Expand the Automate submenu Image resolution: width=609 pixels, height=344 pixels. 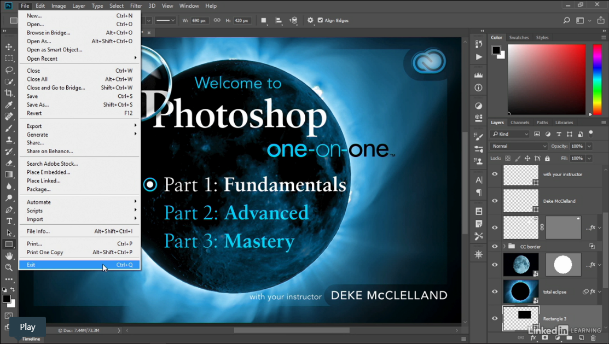(x=79, y=202)
